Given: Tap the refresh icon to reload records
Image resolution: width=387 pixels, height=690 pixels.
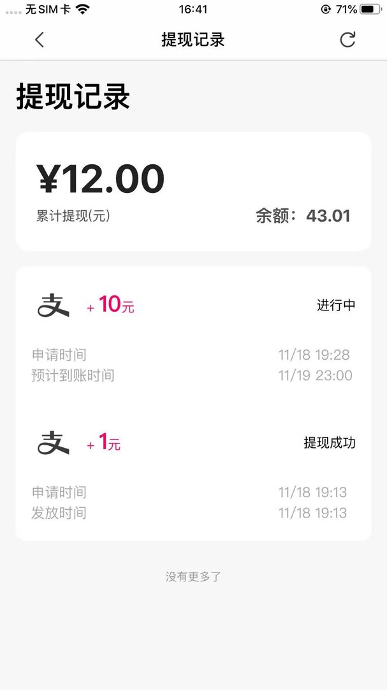Looking at the screenshot, I should pos(347,40).
